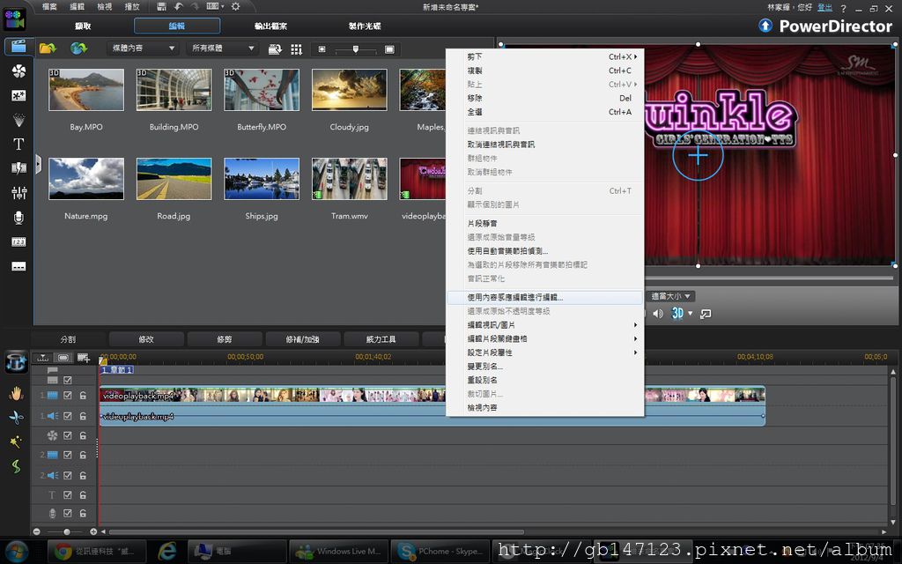Toggle the lock on video track 1
This screenshot has height=564, width=902.
point(83,396)
